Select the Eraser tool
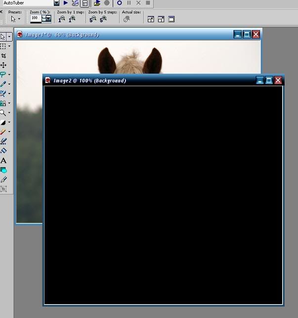 click(x=3, y=132)
